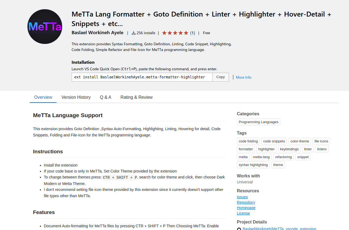Open the More Info link
The width and height of the screenshot is (349, 230).
tap(243, 77)
